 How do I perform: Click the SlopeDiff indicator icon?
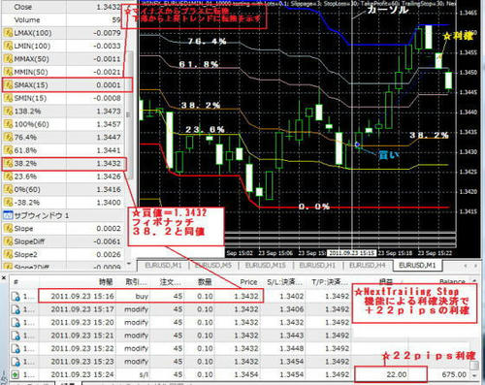point(8,241)
